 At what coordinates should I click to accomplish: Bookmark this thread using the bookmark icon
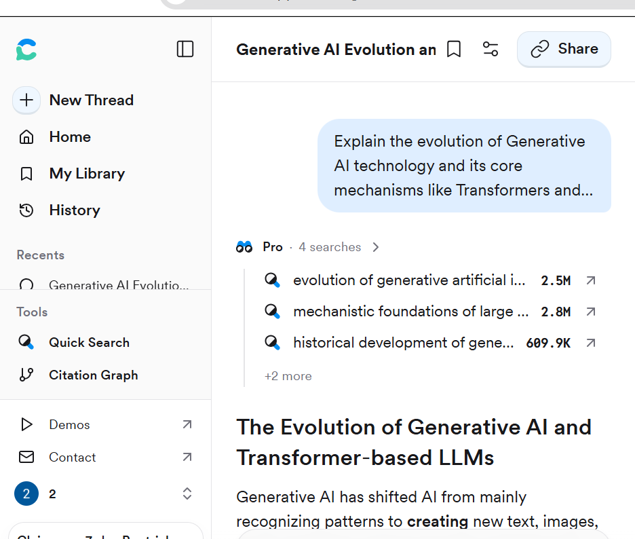[x=454, y=50]
